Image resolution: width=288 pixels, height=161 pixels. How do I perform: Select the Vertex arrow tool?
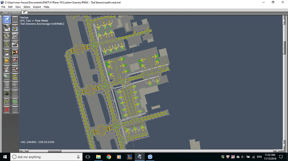coord(7,20)
